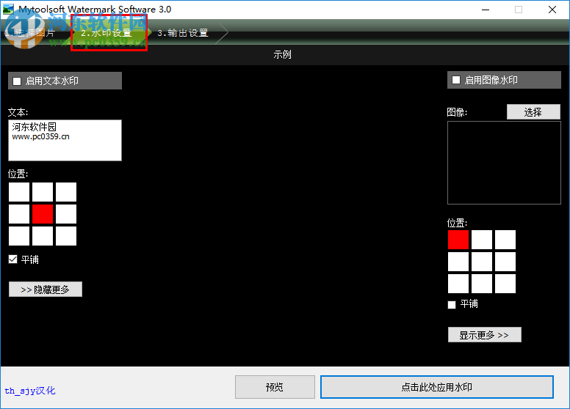Enable 启用图像水印 checkbox
This screenshot has height=409, width=570.
(x=456, y=80)
